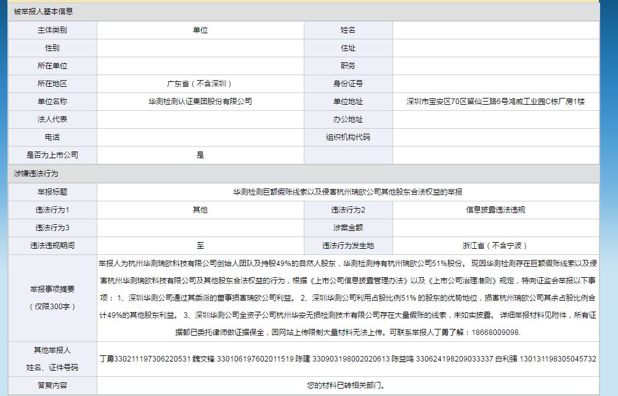618x396 pixels.
Task: Select the 电话 label
Action: tap(52, 137)
